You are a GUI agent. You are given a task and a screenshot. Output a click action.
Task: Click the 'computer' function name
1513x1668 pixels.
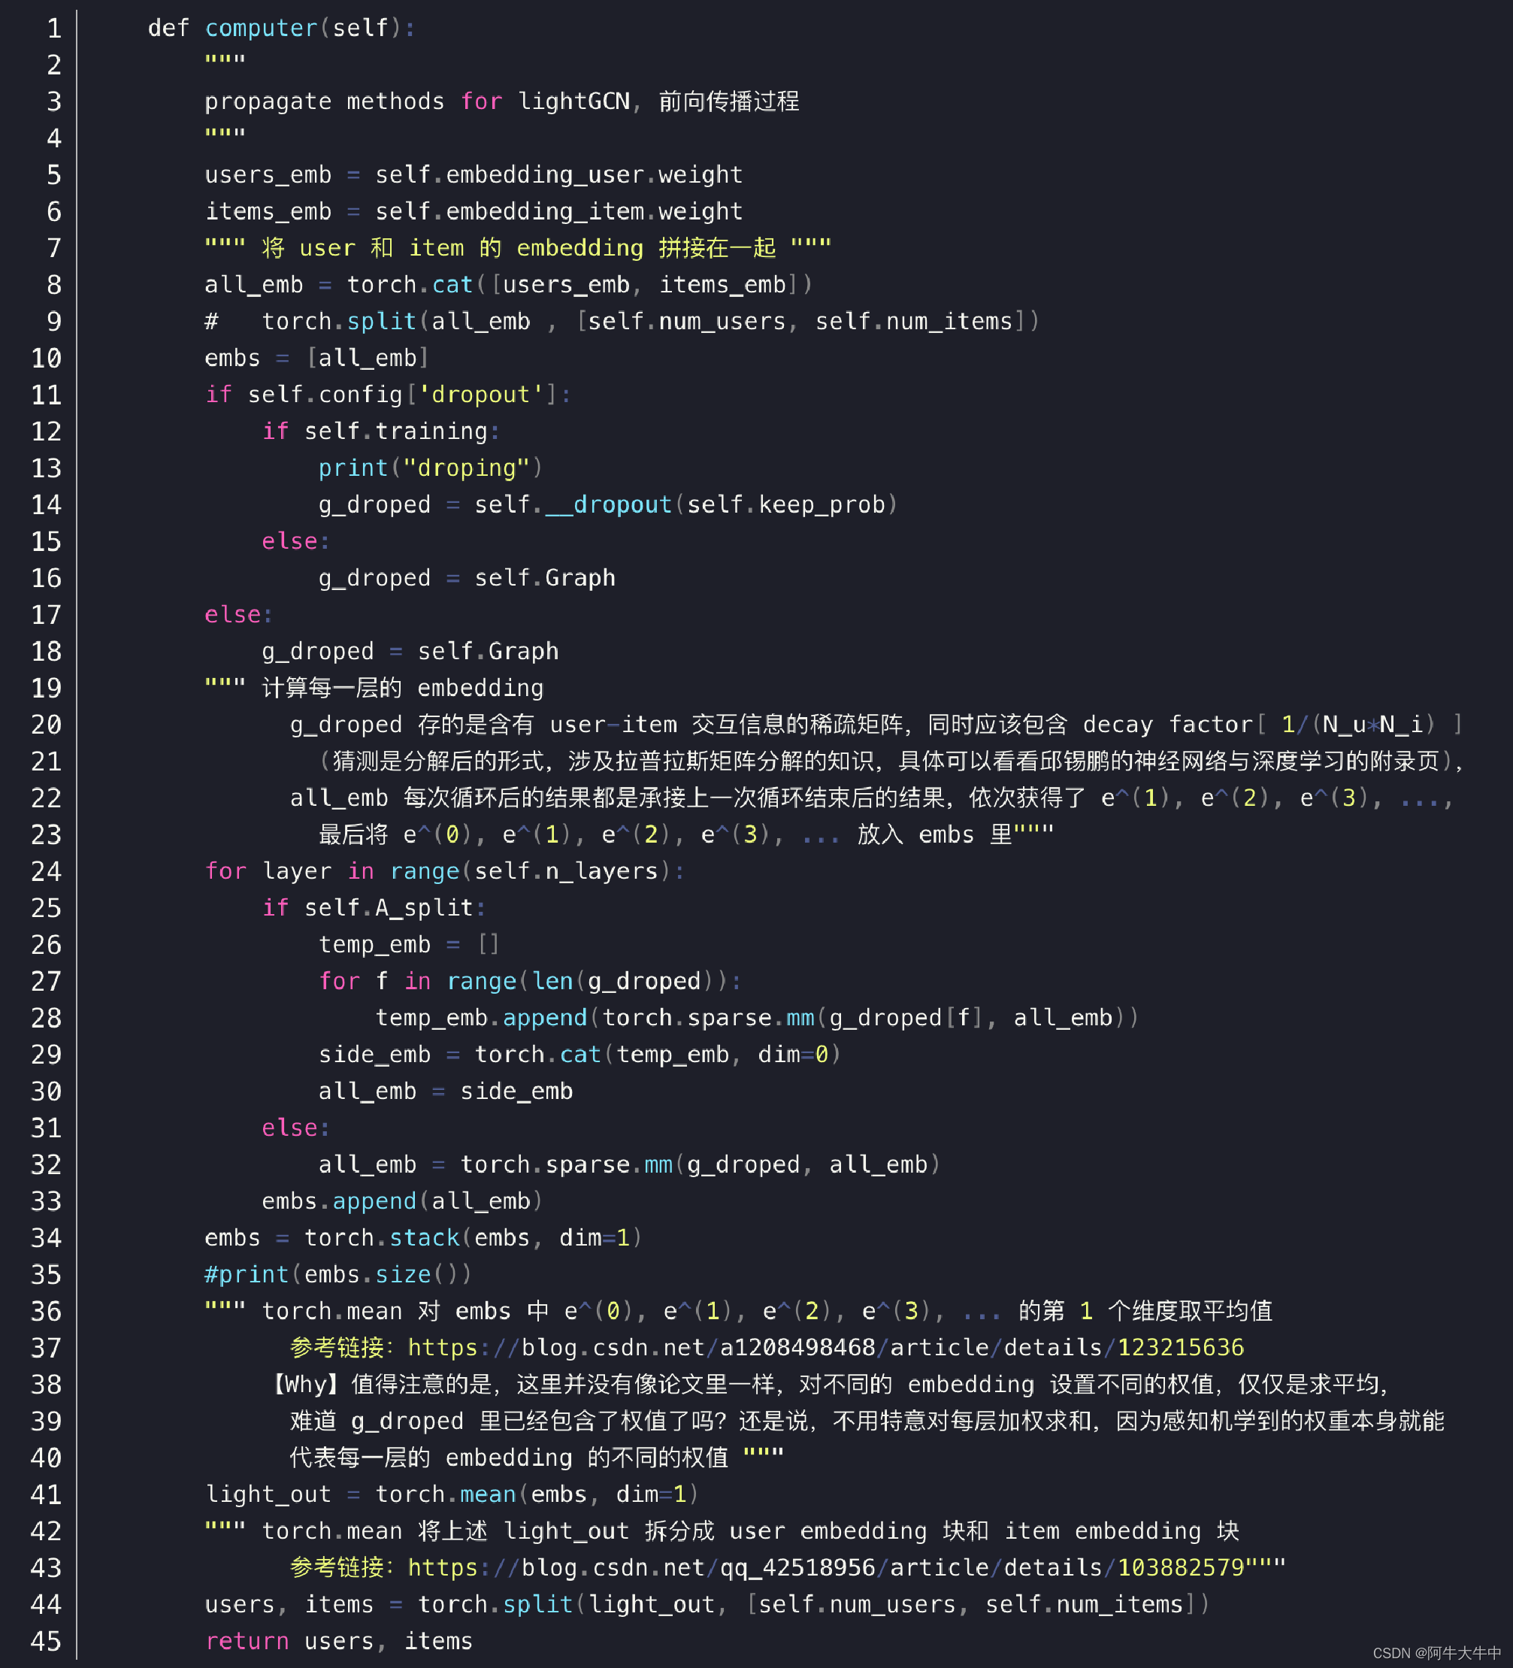pyautogui.click(x=261, y=28)
